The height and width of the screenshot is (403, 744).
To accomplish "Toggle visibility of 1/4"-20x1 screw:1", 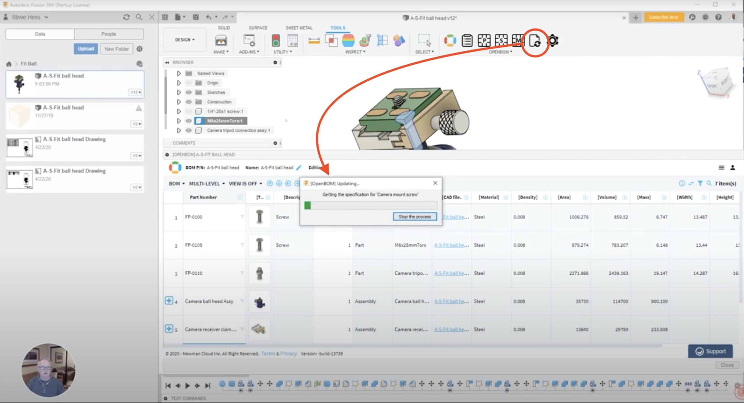I will [x=189, y=111].
